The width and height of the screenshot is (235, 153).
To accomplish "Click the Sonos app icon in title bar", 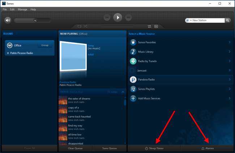I will coord(4,4).
